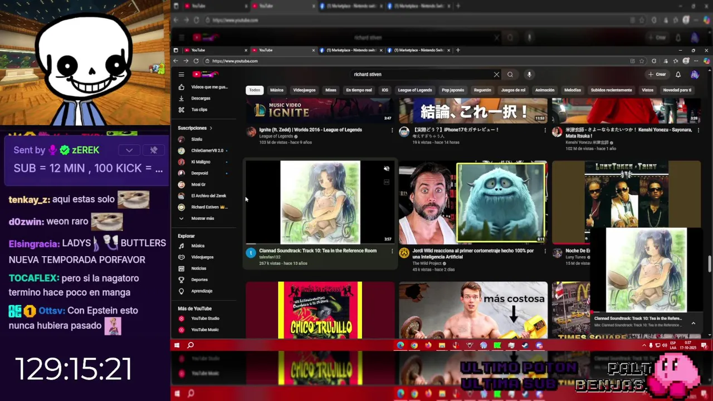Run search with magnifier button
713x401 pixels.
[x=510, y=74]
